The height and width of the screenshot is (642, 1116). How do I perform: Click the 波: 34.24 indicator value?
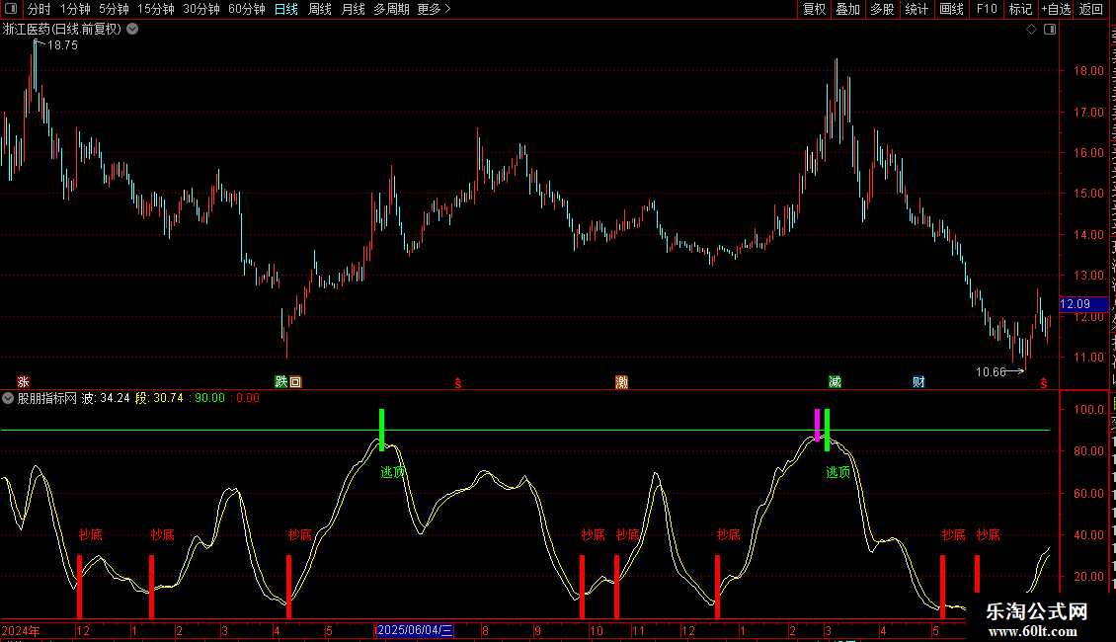point(106,399)
